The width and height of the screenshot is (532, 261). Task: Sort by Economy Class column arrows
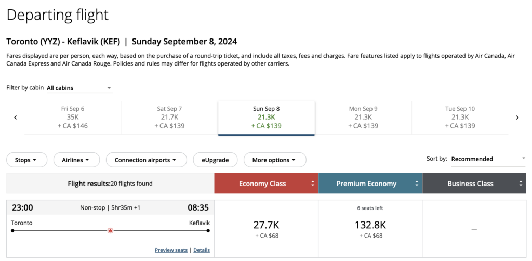point(313,184)
